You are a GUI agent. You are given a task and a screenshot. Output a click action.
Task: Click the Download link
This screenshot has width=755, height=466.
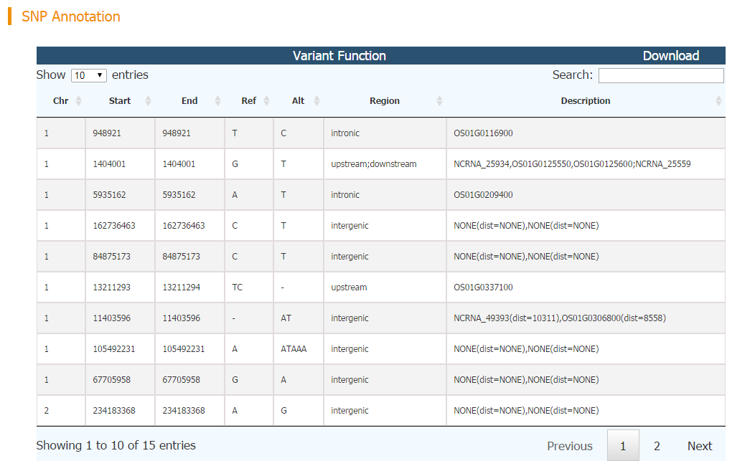pos(671,56)
